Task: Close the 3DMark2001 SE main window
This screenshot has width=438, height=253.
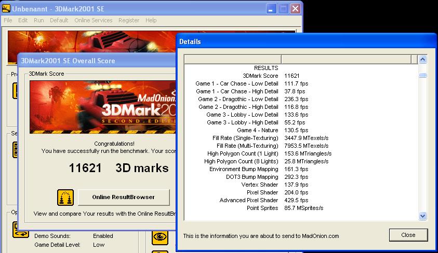Action: click(x=295, y=9)
